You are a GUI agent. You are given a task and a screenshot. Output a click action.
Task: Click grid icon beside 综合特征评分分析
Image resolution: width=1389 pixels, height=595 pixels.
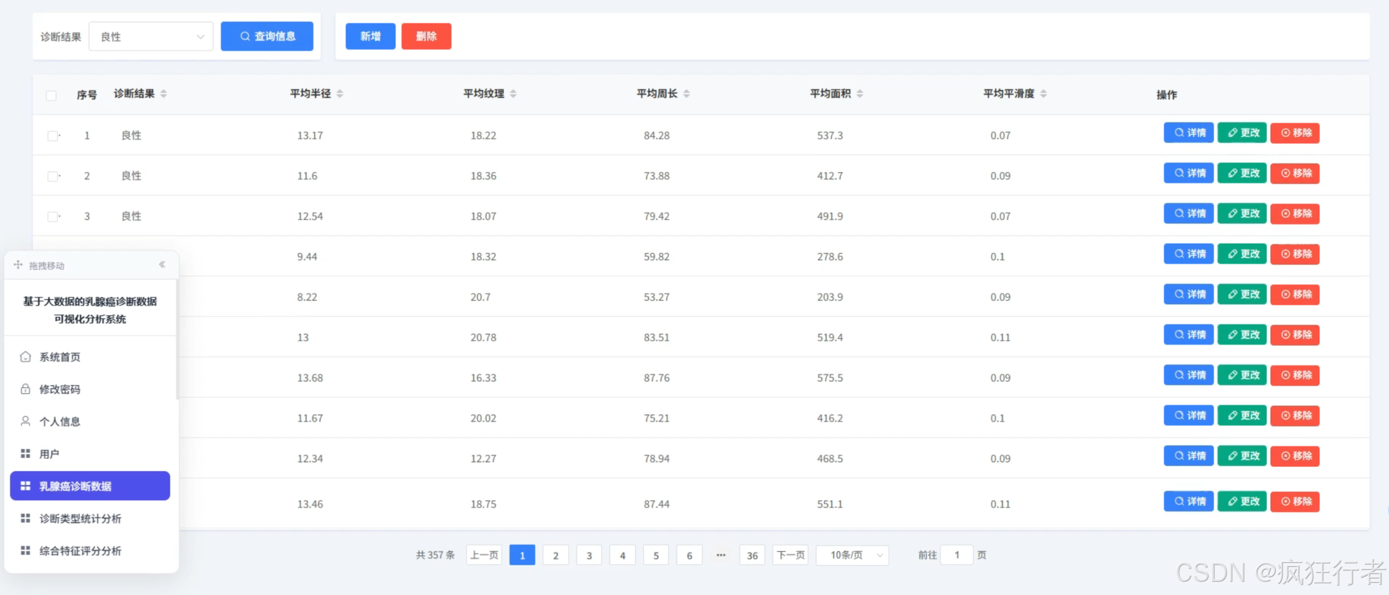pos(25,550)
